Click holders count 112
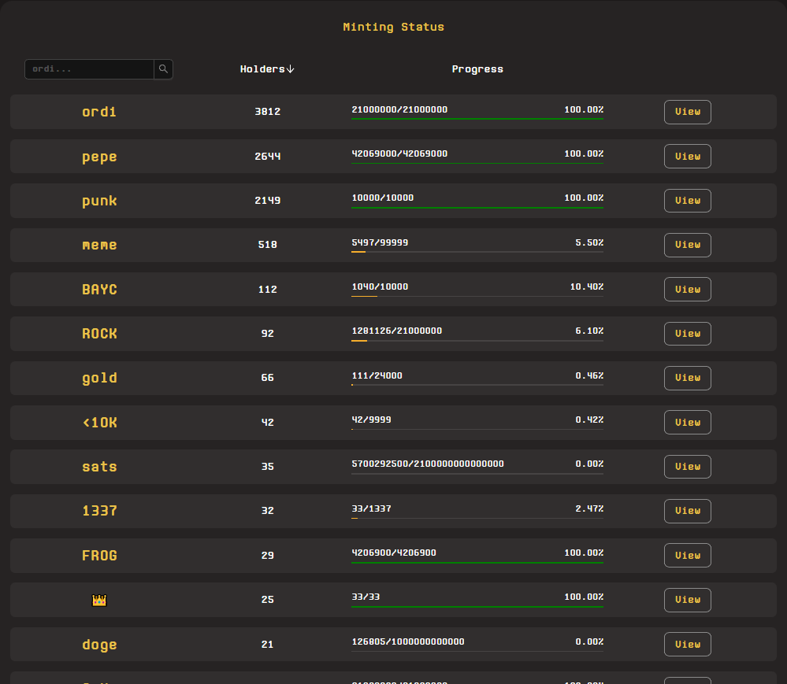Image resolution: width=787 pixels, height=684 pixels. (x=268, y=290)
